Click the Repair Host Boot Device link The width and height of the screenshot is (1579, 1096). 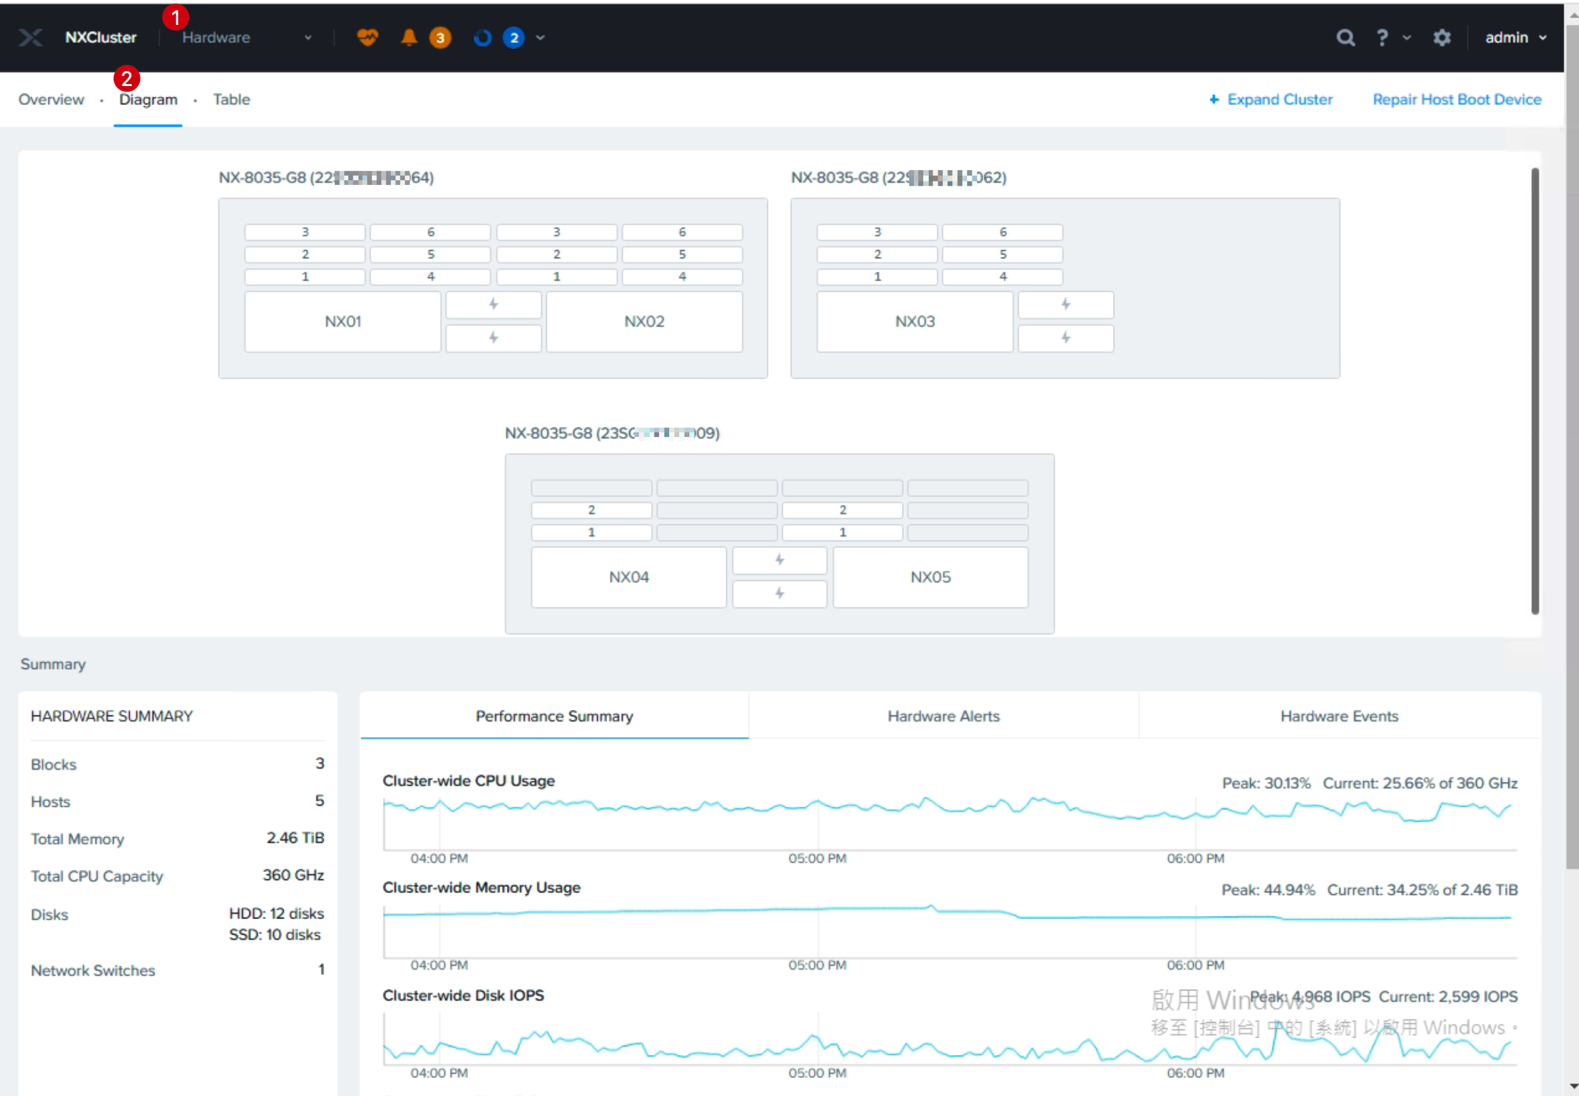click(1457, 100)
